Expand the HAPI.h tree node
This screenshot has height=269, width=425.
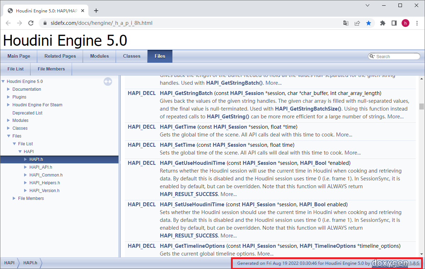(x=26, y=159)
